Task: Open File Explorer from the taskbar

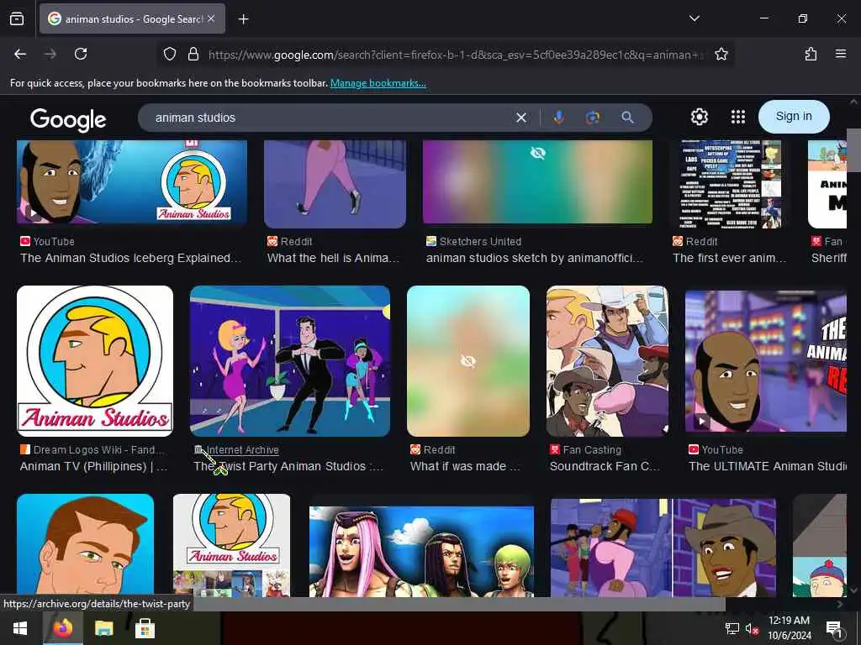Action: pyautogui.click(x=103, y=628)
